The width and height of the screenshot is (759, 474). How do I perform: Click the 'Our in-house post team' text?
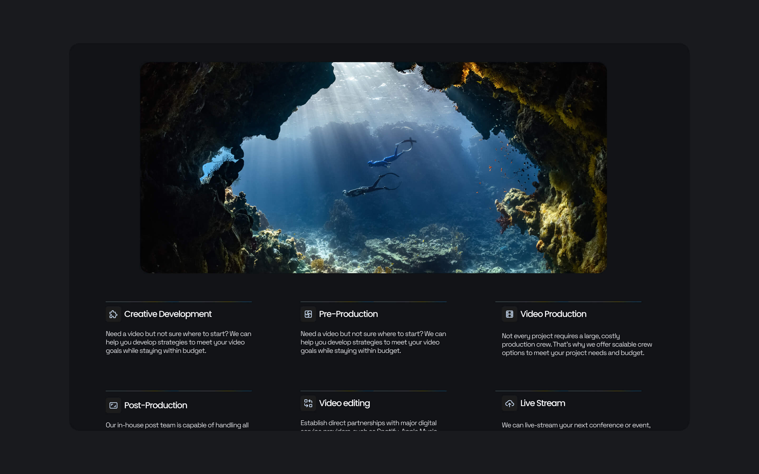[177, 425]
